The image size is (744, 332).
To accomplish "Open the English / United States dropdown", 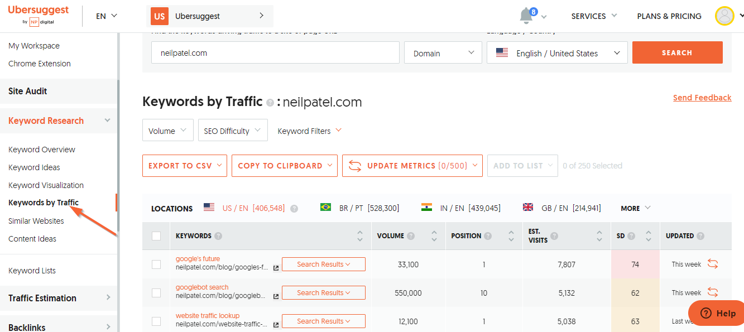I will click(x=557, y=53).
